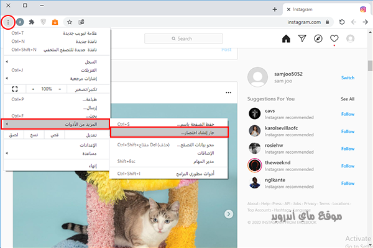
Task: Follow theweeknd
Action: (348, 166)
